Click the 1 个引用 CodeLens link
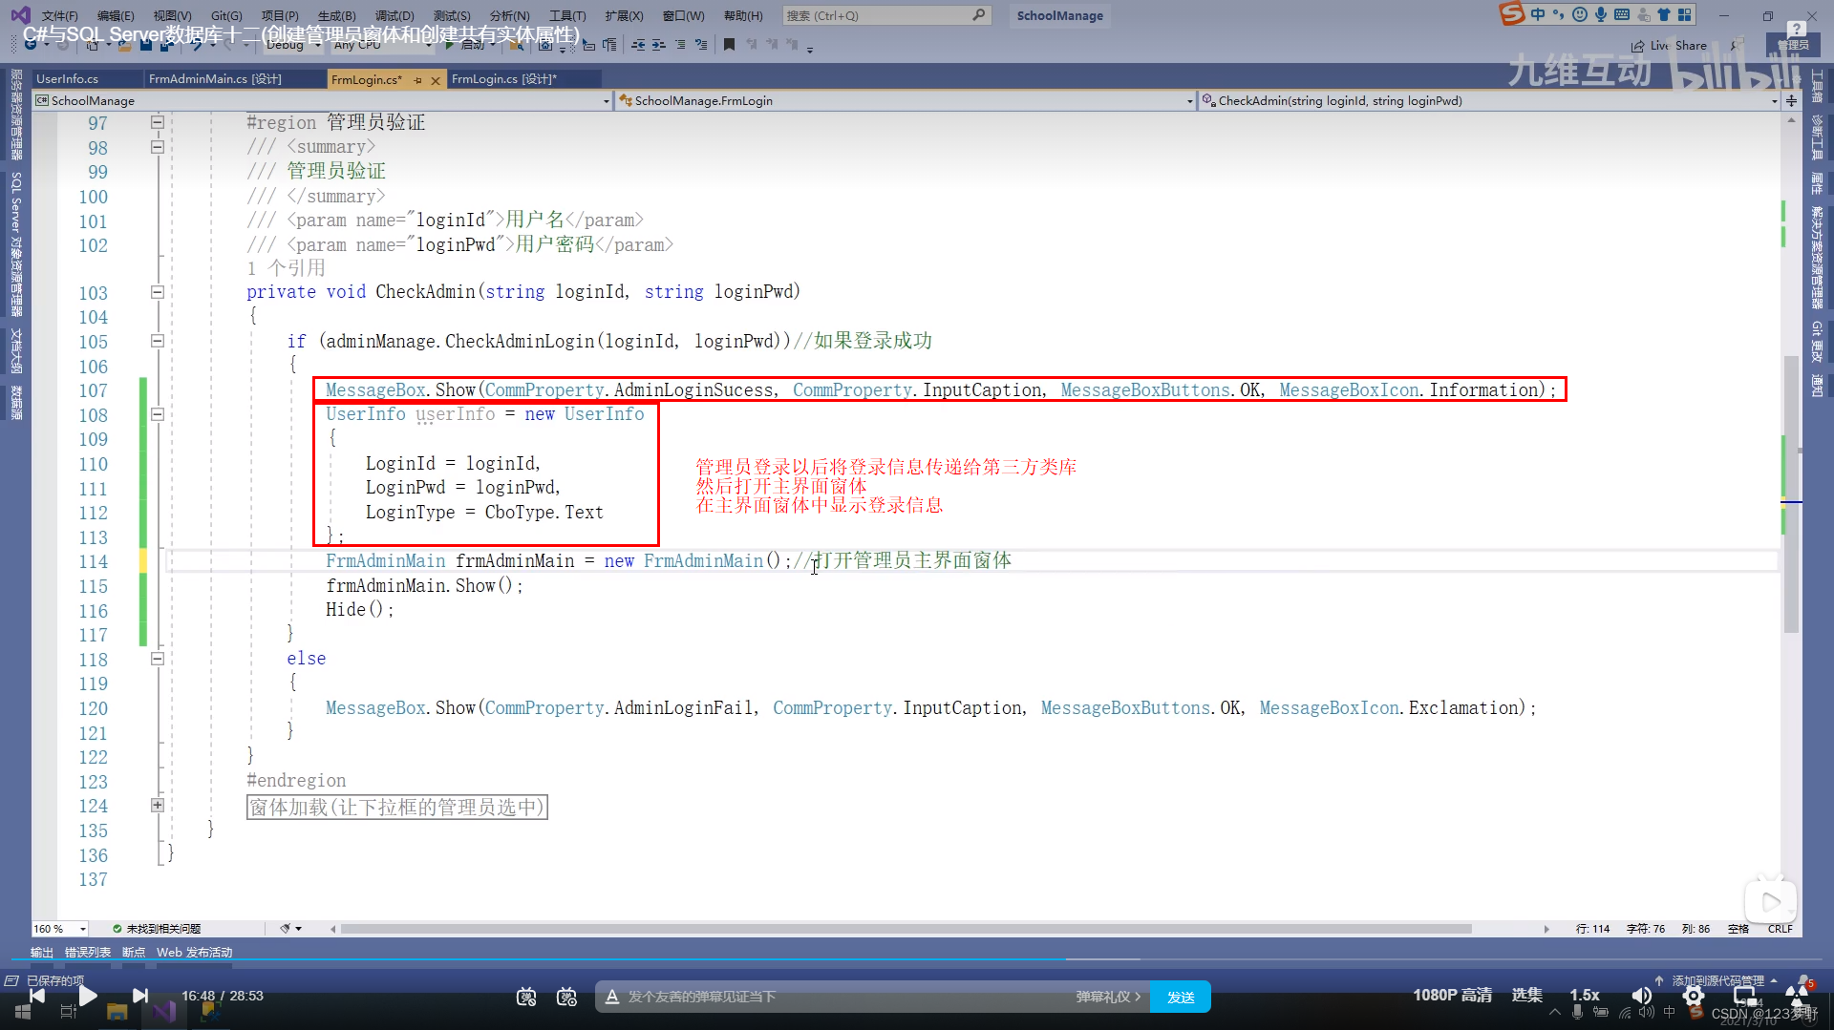 [x=287, y=268]
